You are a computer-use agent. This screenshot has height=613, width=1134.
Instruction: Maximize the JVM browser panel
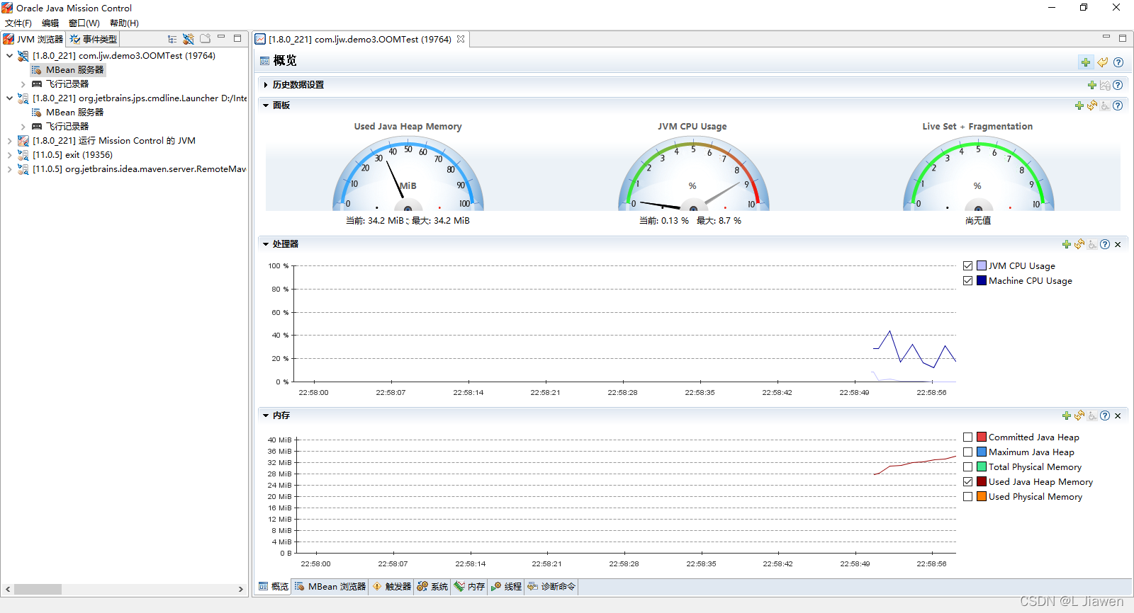[237, 38]
